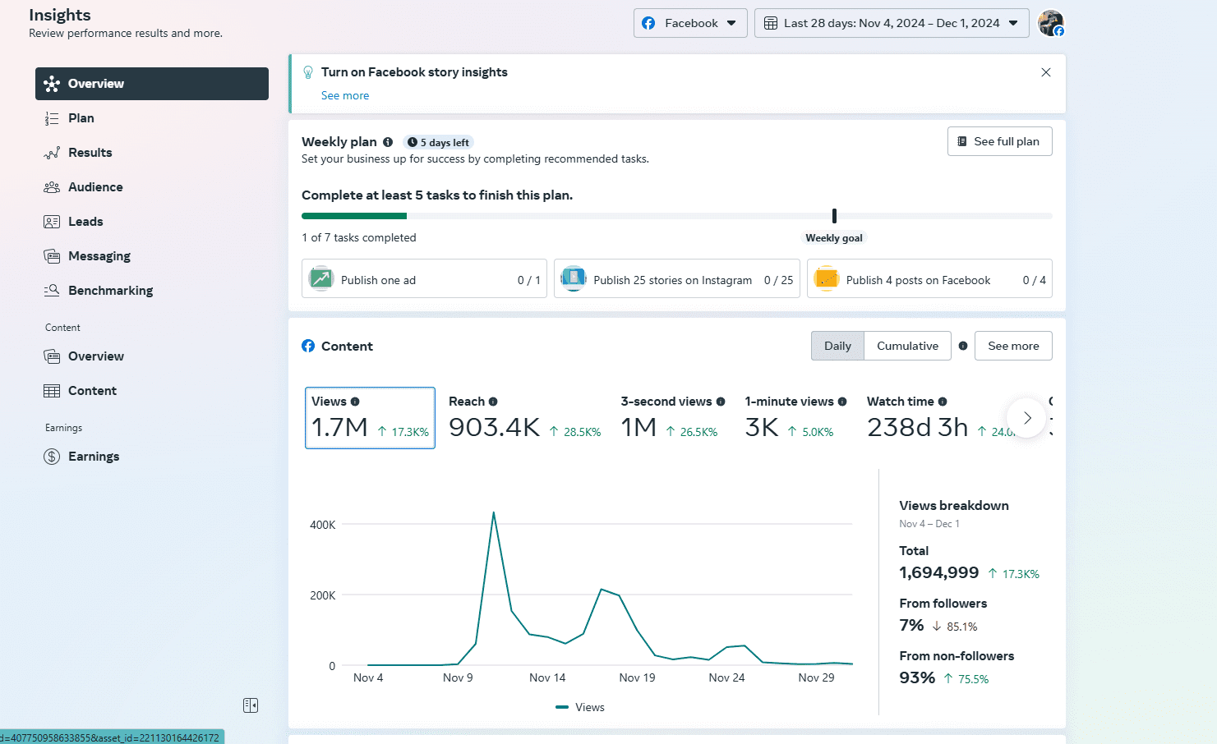The width and height of the screenshot is (1217, 744).
Task: Open the Overview section in sidebar
Action: click(x=152, y=84)
